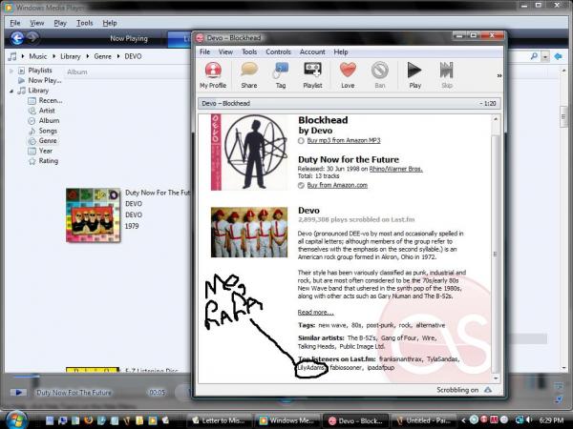Open listener fabiosooner's profile
Viewport: 573px width, 429px height.
[346, 368]
